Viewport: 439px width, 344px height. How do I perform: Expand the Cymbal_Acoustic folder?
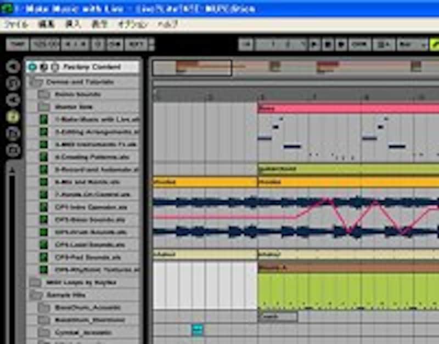tap(44, 332)
